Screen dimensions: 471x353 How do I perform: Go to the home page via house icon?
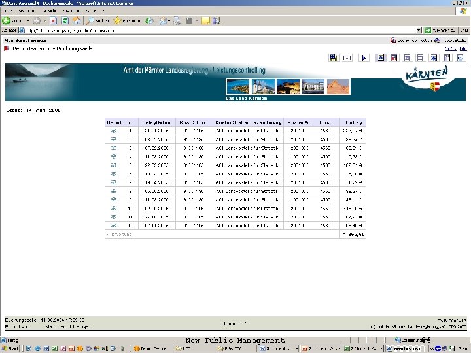[77, 21]
